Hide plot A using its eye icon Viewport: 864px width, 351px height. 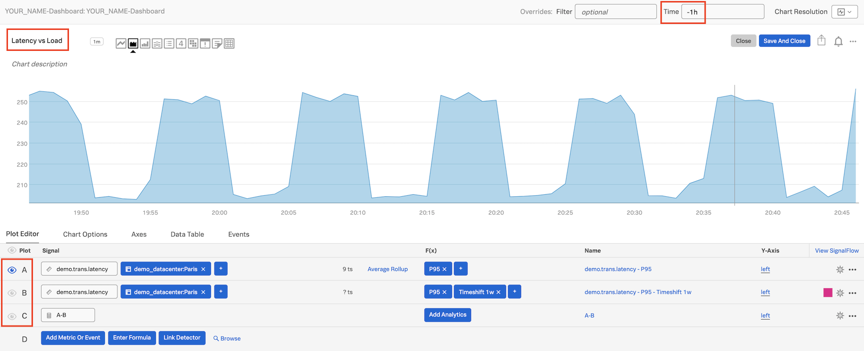pos(12,270)
